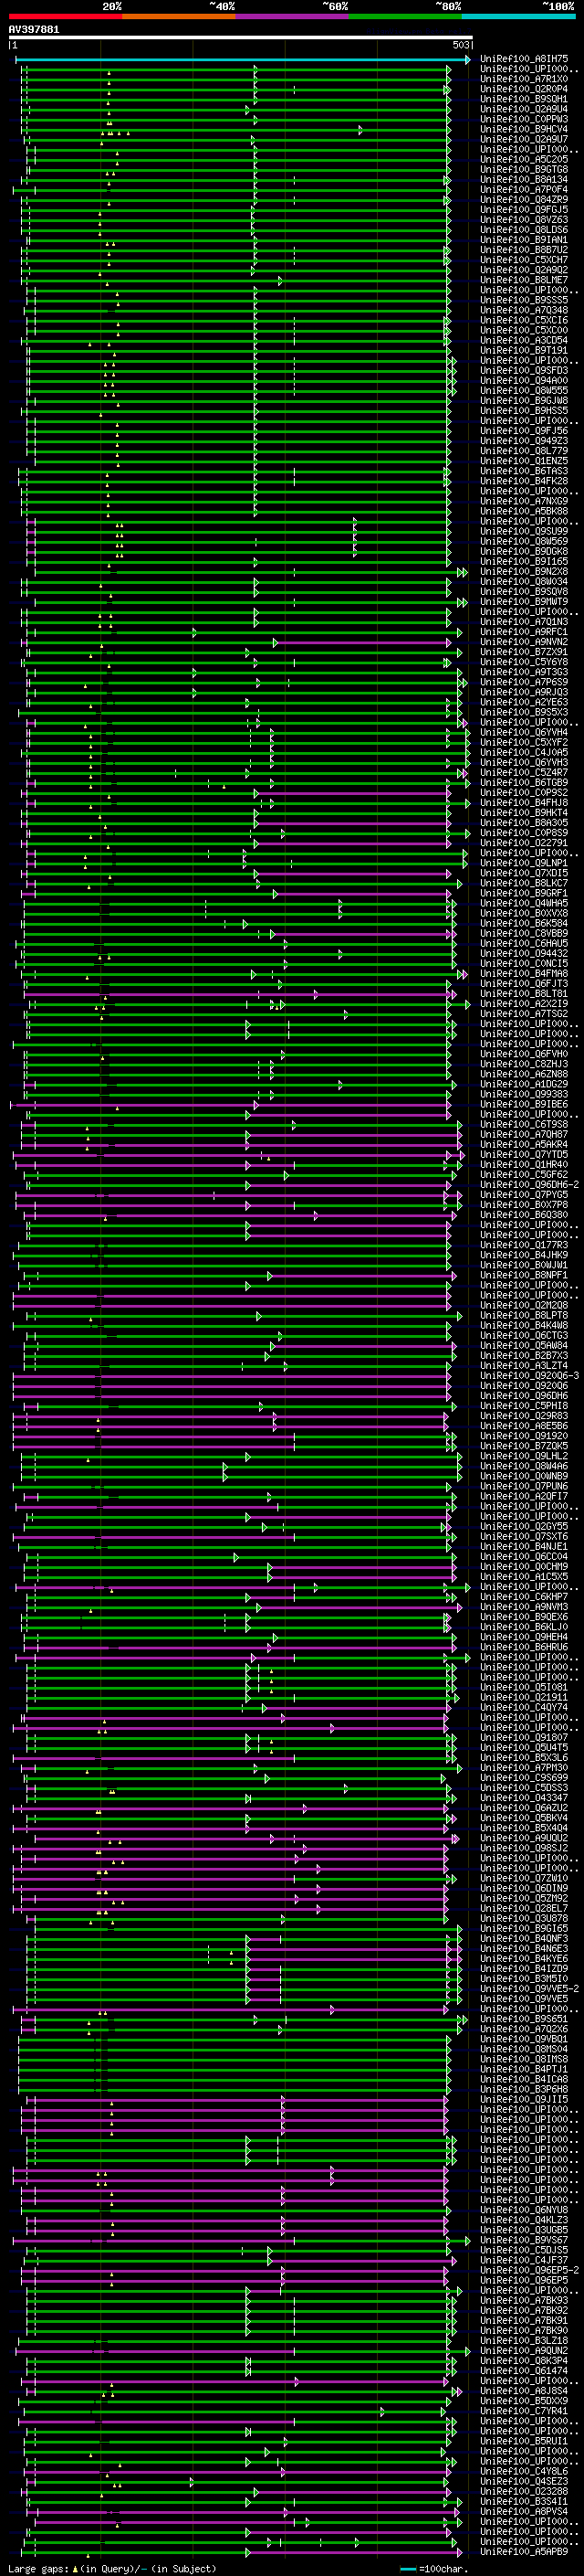Click the UniRef100_B8A134 label
Screen dimensions: 584x2576
coord(524,179)
